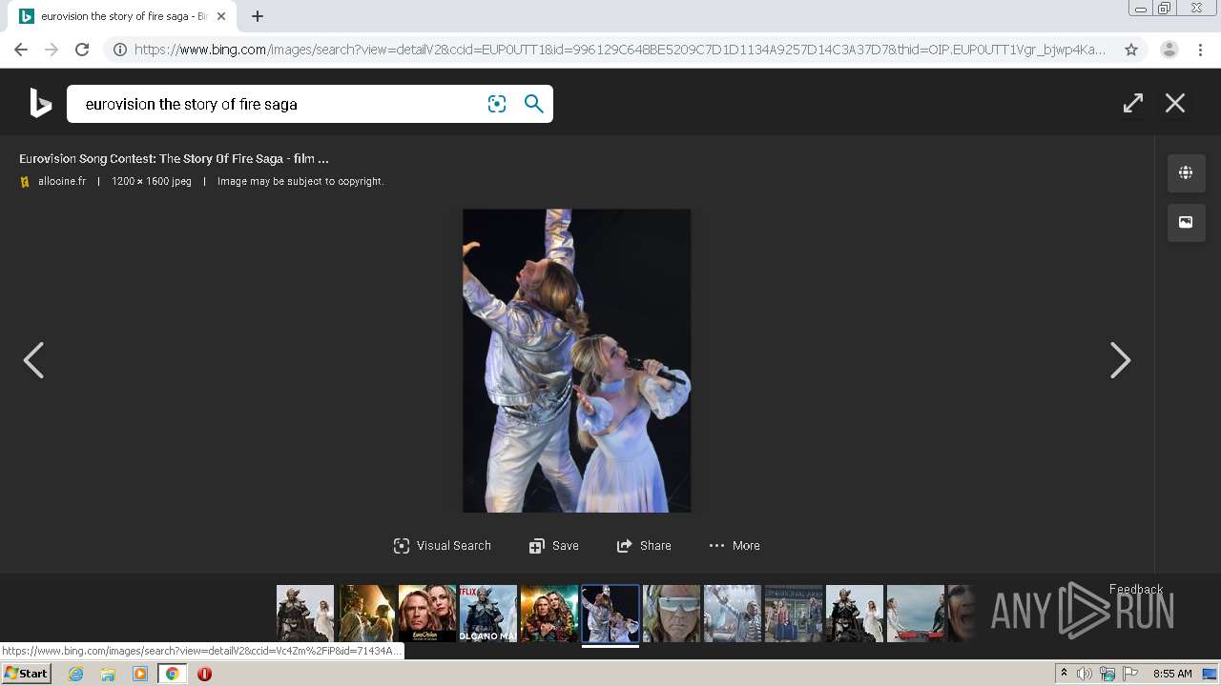Open Chrome profile avatar menu

pyautogui.click(x=1169, y=50)
